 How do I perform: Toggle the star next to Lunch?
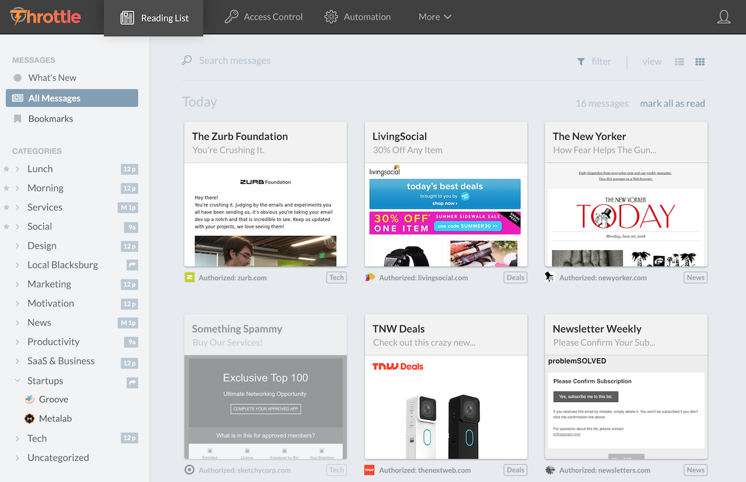pyautogui.click(x=6, y=169)
